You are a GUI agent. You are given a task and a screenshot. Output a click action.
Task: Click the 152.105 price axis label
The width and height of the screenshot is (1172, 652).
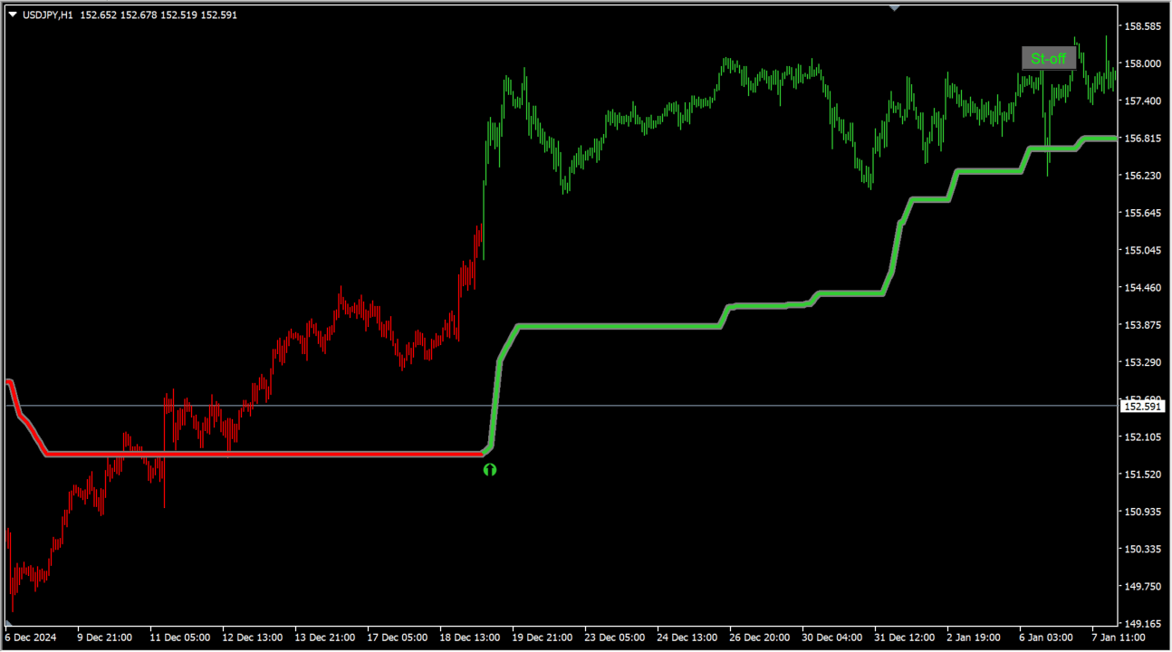click(x=1142, y=437)
